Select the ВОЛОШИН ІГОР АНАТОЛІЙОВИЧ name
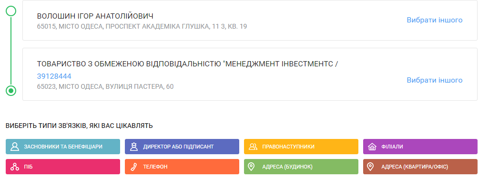The image size is (478, 180). (95, 16)
